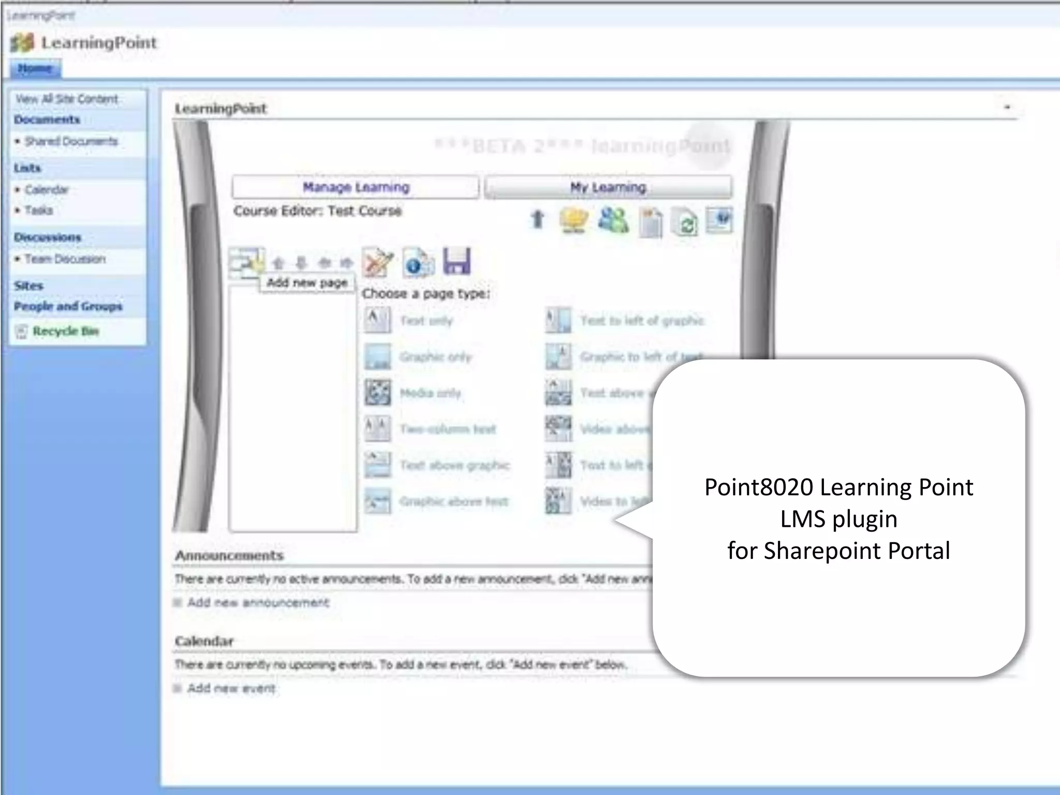Open People and Groups

[68, 306]
